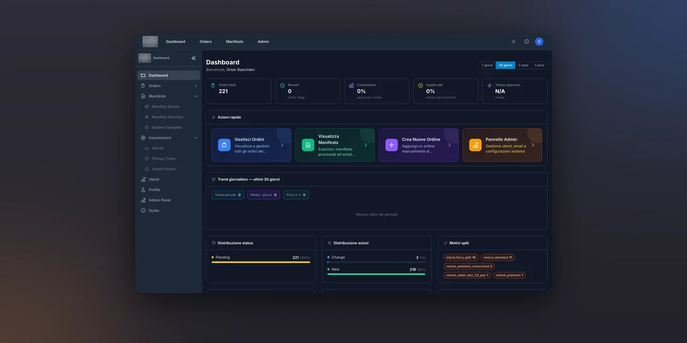The image size is (687, 343).
Task: Click the arrow on Visualizza Manifests card
Action: (x=365, y=145)
